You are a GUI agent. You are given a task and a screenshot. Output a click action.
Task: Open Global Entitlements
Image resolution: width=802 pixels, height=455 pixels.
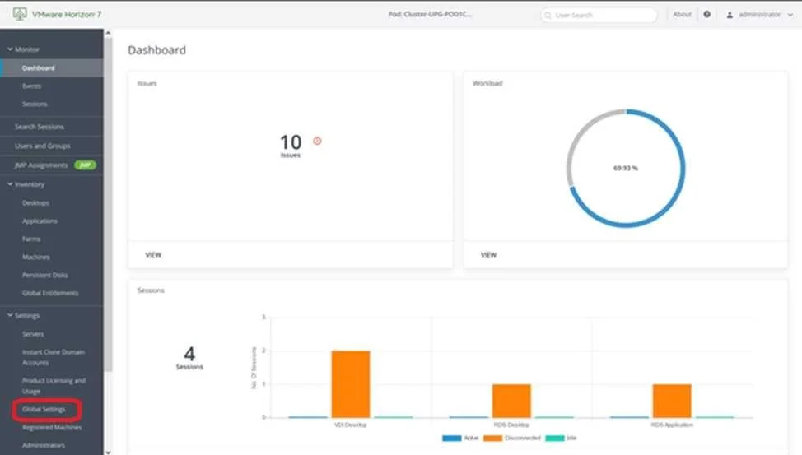click(x=52, y=293)
